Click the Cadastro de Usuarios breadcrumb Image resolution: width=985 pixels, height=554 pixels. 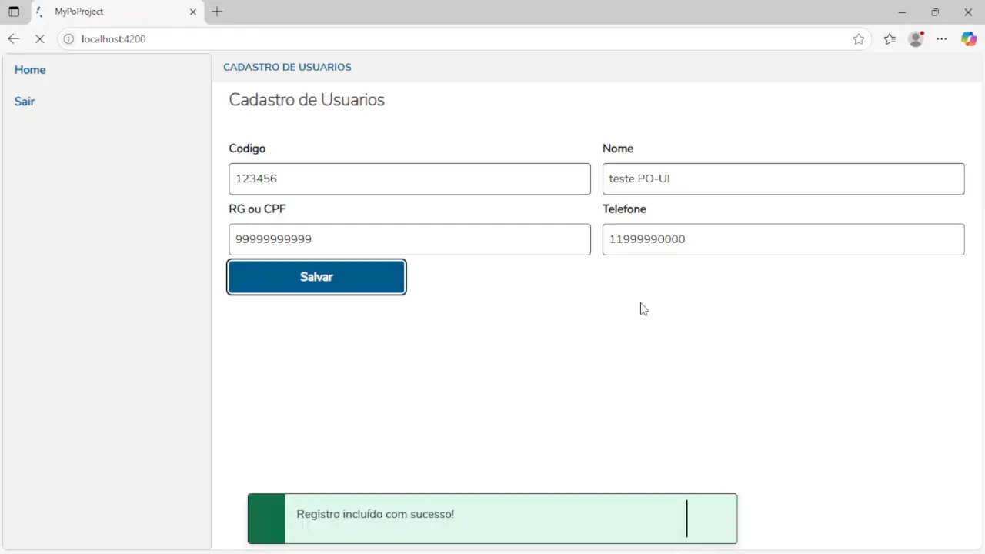287,67
